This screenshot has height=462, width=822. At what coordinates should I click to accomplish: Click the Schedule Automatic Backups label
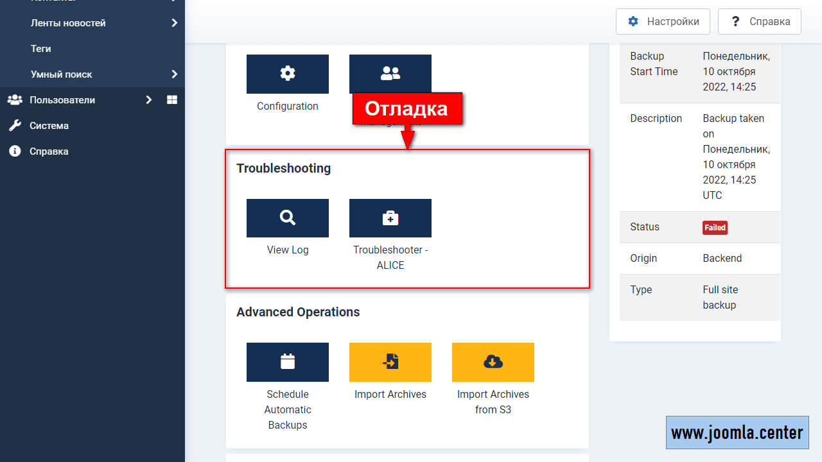[287, 409]
